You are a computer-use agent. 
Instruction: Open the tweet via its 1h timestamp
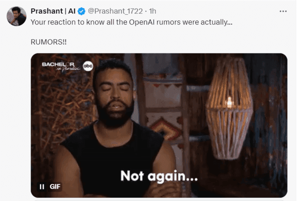(152, 11)
